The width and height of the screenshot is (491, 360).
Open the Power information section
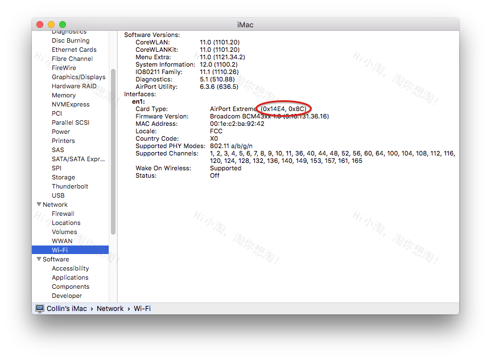click(61, 132)
